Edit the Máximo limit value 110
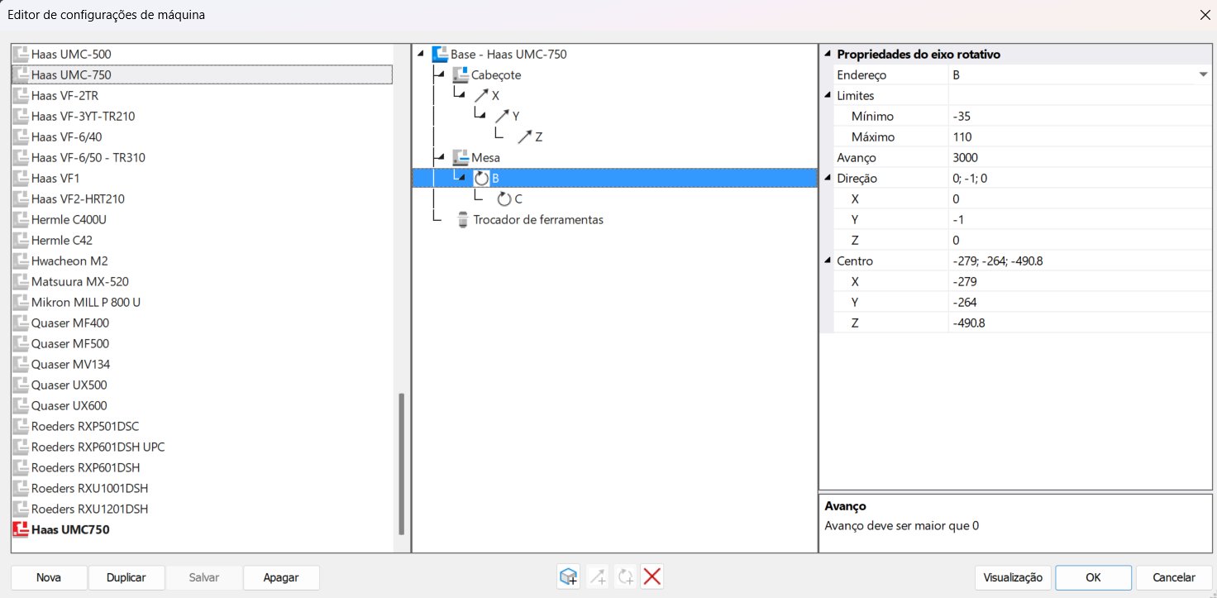 point(1081,136)
